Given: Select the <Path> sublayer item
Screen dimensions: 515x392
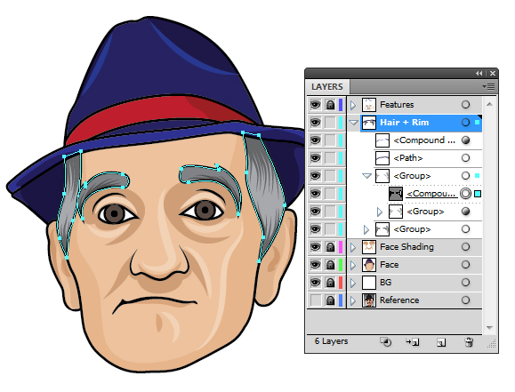Looking at the screenshot, I should (x=408, y=158).
